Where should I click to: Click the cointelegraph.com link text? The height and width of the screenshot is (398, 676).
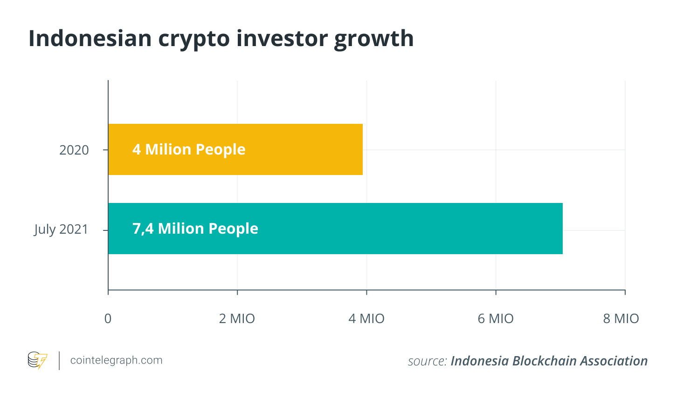tap(116, 360)
